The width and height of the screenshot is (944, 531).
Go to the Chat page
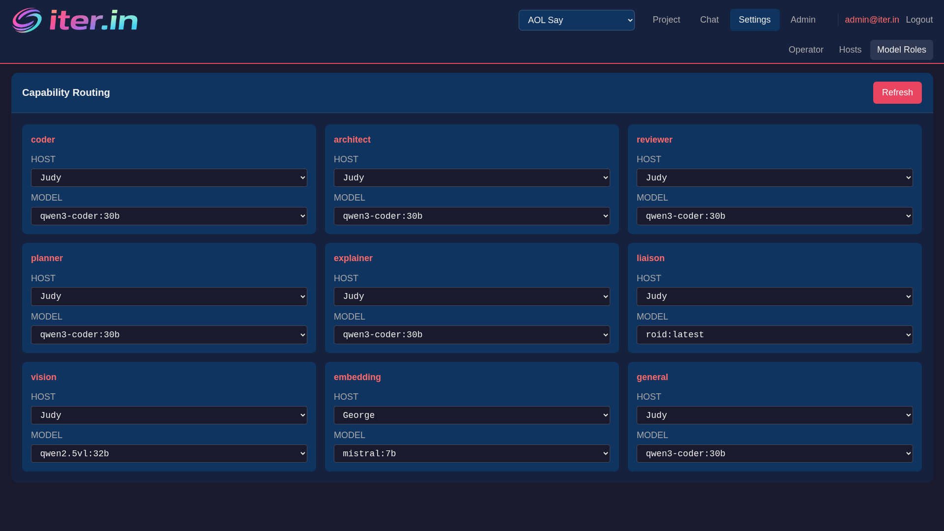coord(709,20)
